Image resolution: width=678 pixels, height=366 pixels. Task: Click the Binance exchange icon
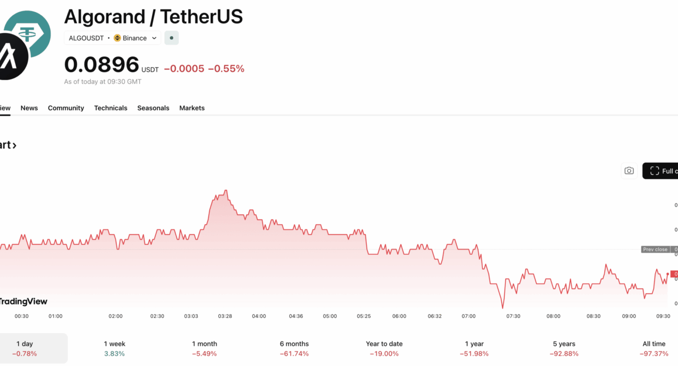click(x=117, y=38)
